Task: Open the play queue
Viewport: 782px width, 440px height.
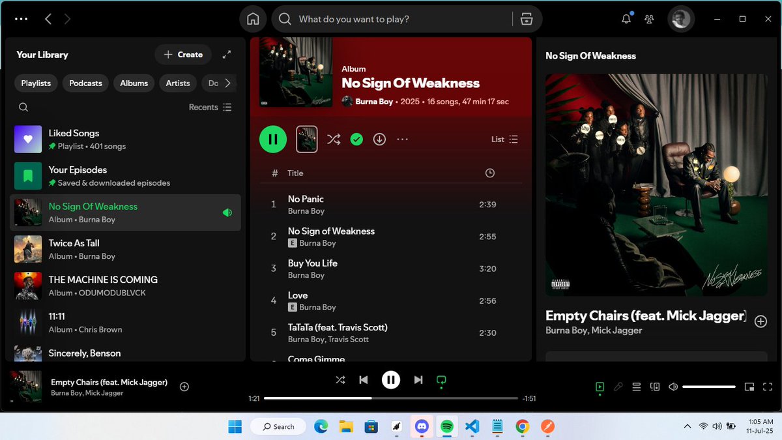Action: 637,387
